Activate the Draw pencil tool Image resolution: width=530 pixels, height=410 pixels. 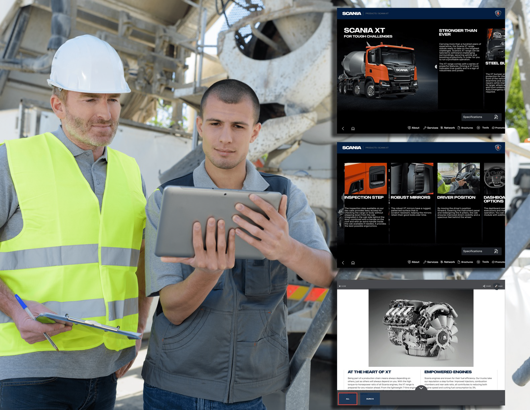pyautogui.click(x=499, y=286)
